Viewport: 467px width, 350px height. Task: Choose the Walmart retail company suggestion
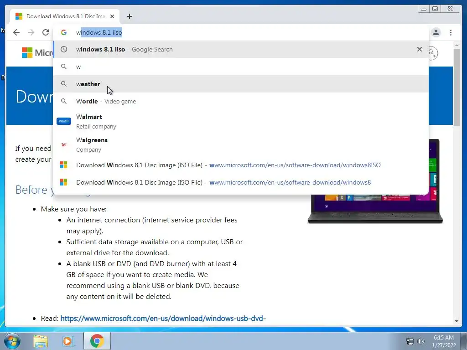(241, 121)
